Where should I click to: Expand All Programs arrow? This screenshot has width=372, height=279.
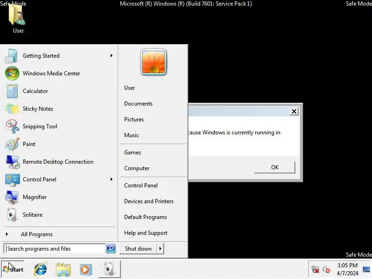pyautogui.click(x=7, y=234)
